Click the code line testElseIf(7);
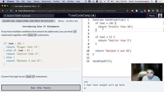 click(102, 61)
